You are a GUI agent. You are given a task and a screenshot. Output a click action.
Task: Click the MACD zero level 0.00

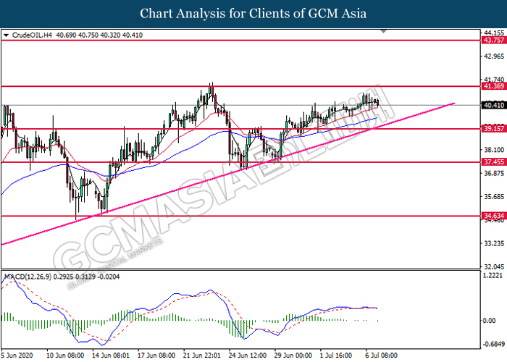[489, 321]
